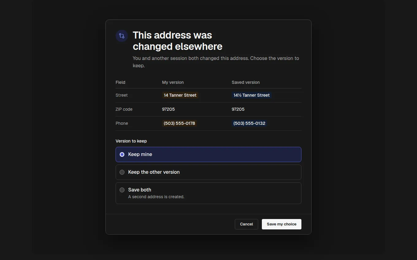417x260 pixels.
Task: Click the ZIP code row label
Action: click(x=124, y=109)
